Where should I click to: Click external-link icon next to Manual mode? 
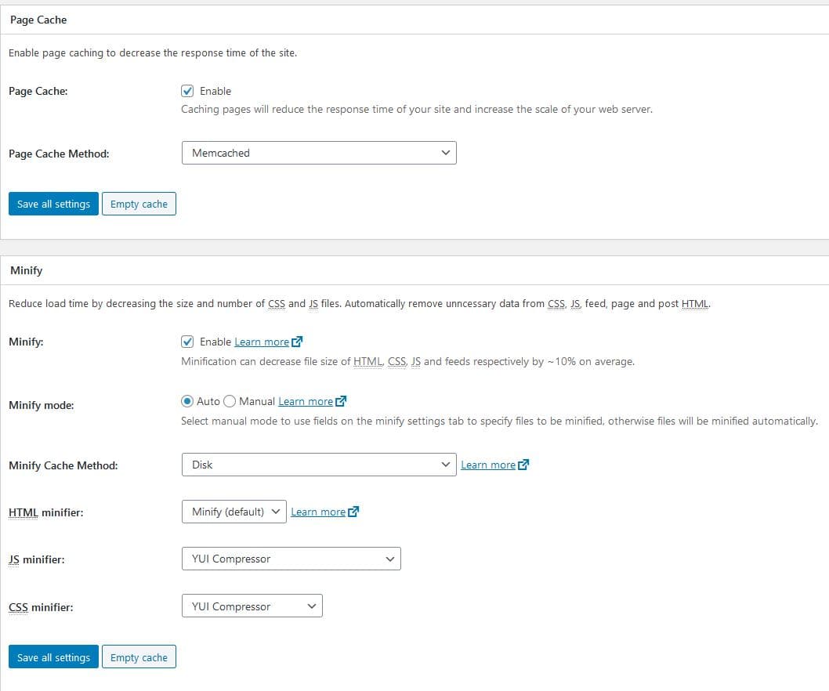click(341, 401)
